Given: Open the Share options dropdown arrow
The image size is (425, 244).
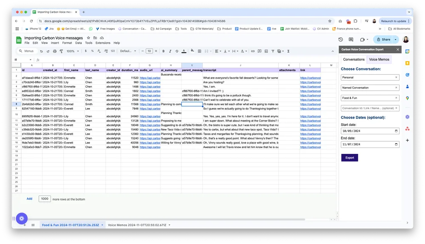Looking at the screenshot, I should click(x=396, y=40).
